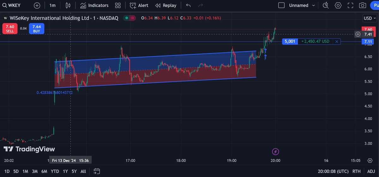Click the blue BUY 7.64 button
379x177 pixels.
[x=37, y=29]
